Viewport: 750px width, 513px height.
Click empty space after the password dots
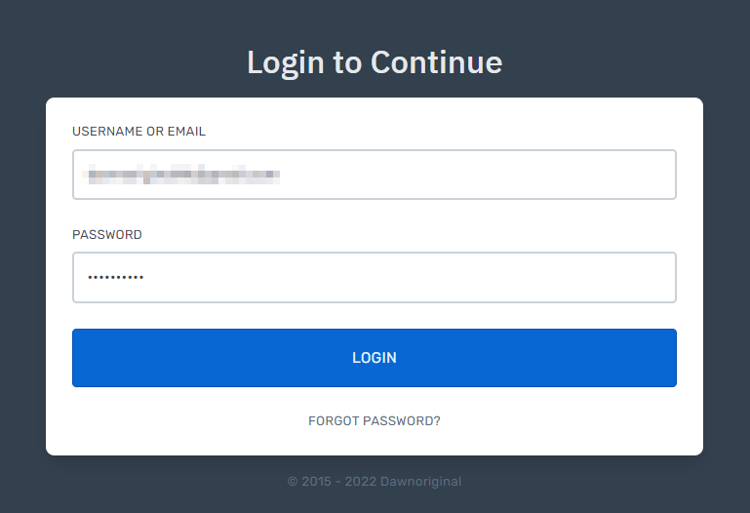[x=409, y=277]
